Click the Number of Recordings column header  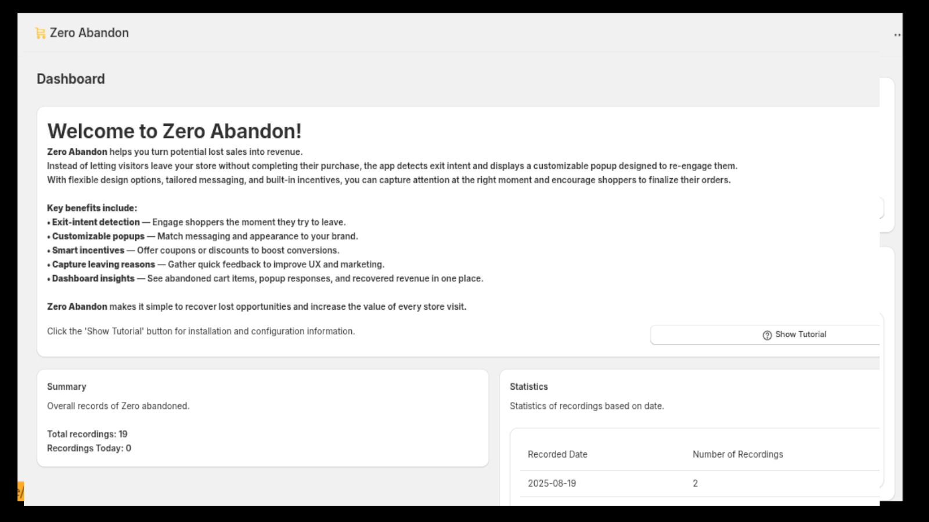(x=737, y=454)
